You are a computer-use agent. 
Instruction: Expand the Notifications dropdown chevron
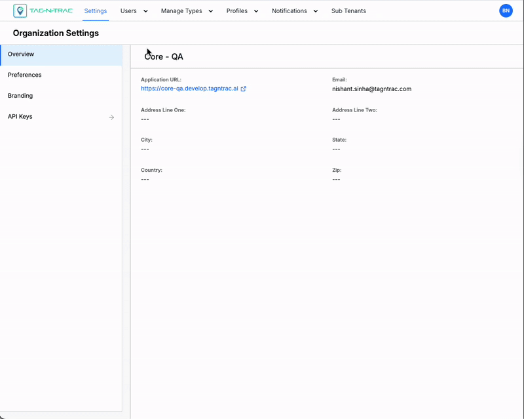(x=316, y=11)
